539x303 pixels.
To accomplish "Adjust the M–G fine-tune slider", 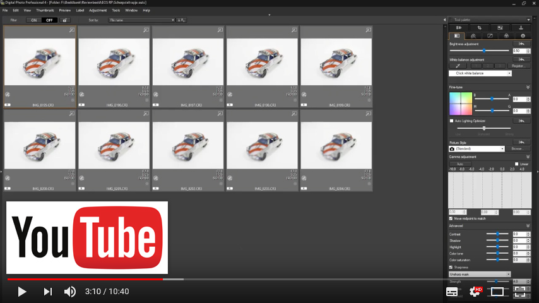I will (x=492, y=110).
